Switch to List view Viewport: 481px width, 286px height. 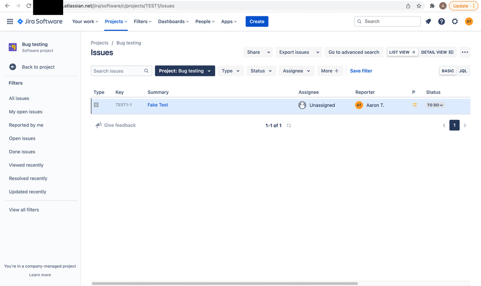click(402, 52)
